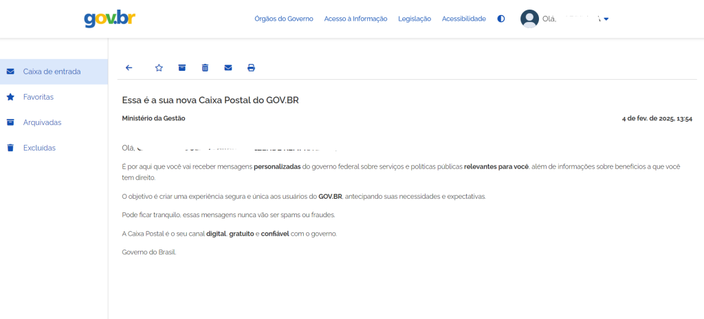This screenshot has height=319, width=704.
Task: Click the Favoritas star sidebar icon
Action: [x=11, y=97]
